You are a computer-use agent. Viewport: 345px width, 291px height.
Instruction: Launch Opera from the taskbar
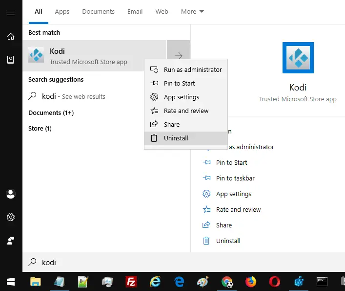275,282
